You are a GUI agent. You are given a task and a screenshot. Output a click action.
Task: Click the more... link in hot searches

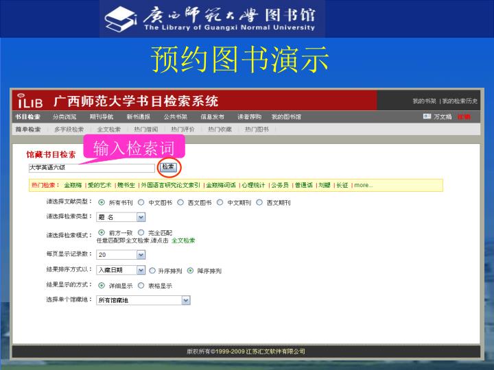[x=363, y=185]
